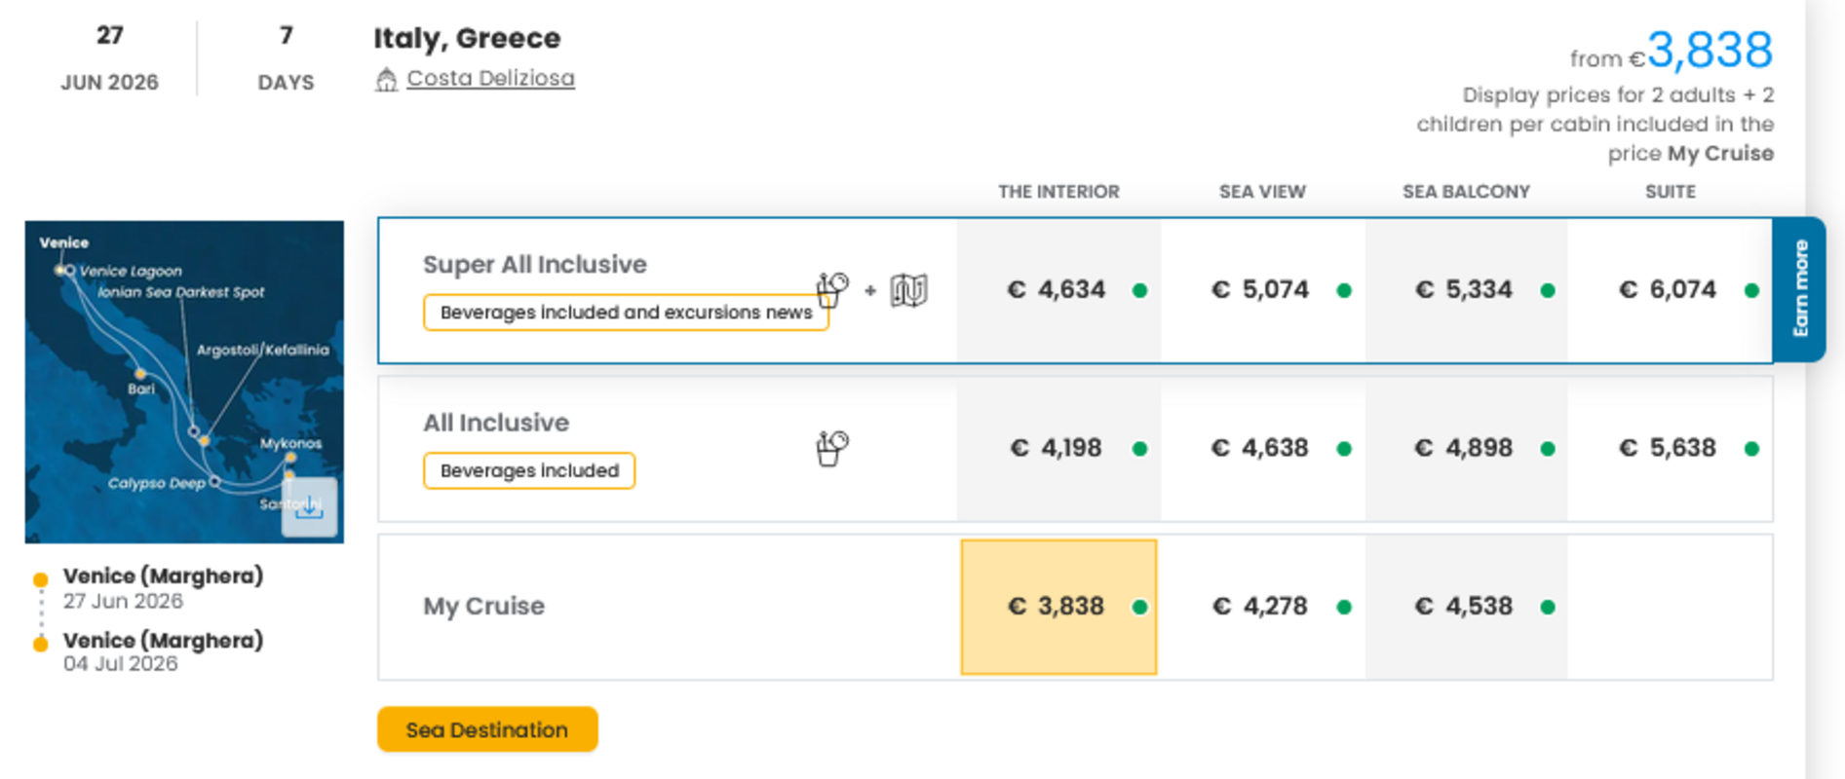The width and height of the screenshot is (1845, 779).
Task: Select the My Cruise fare row
Action: [x=484, y=606]
